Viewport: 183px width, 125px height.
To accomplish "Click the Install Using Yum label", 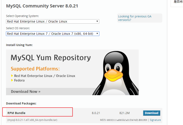I will tap(19, 45).
